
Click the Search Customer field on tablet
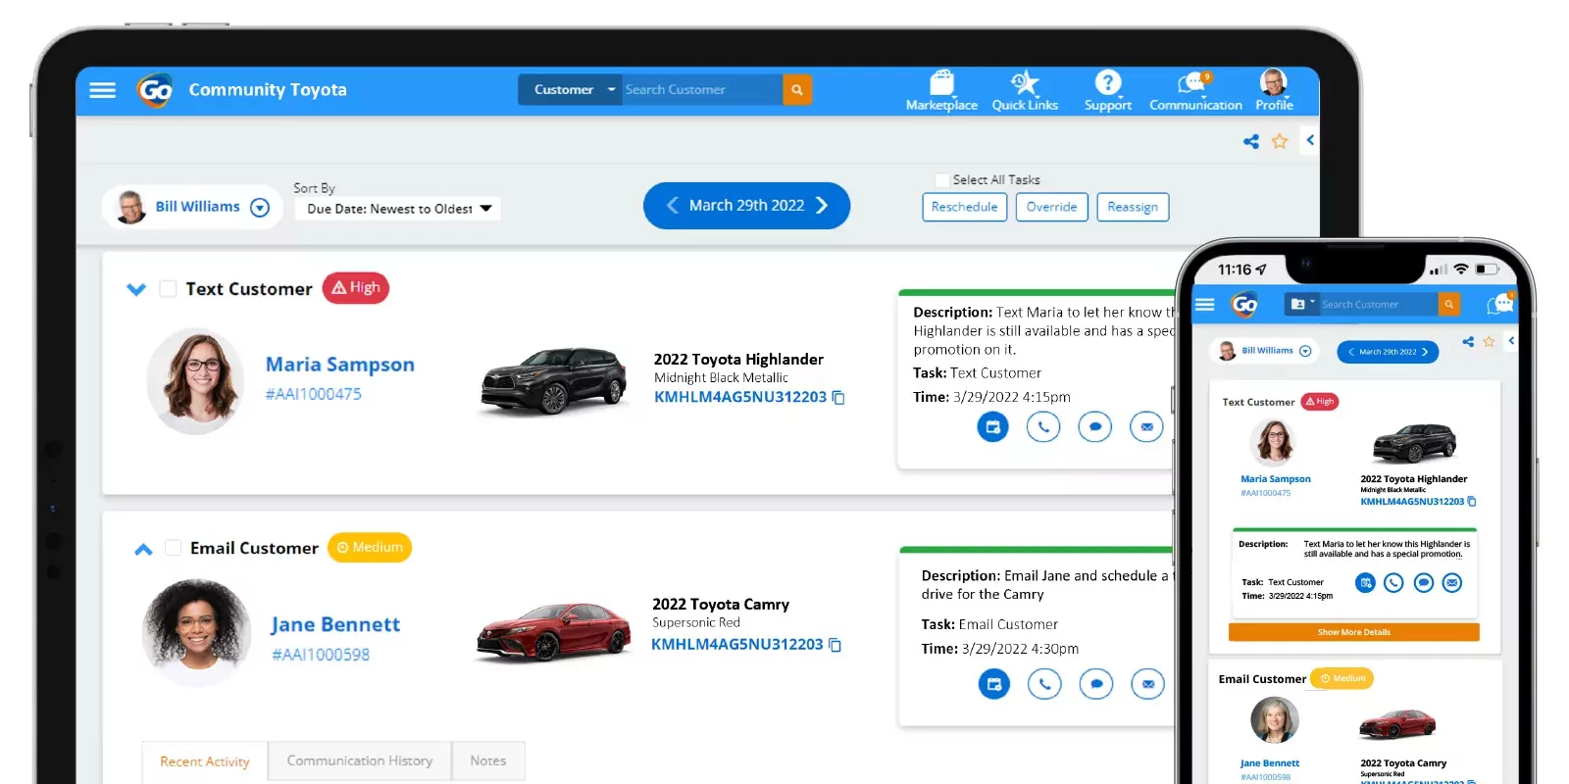702,89
